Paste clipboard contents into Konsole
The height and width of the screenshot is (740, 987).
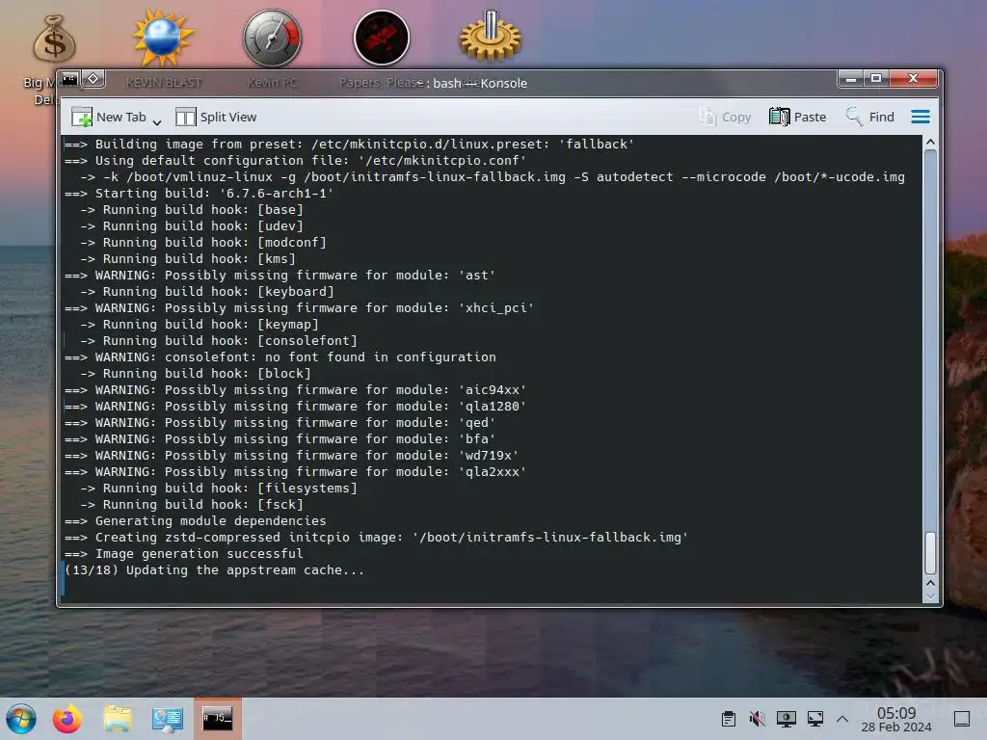point(797,117)
